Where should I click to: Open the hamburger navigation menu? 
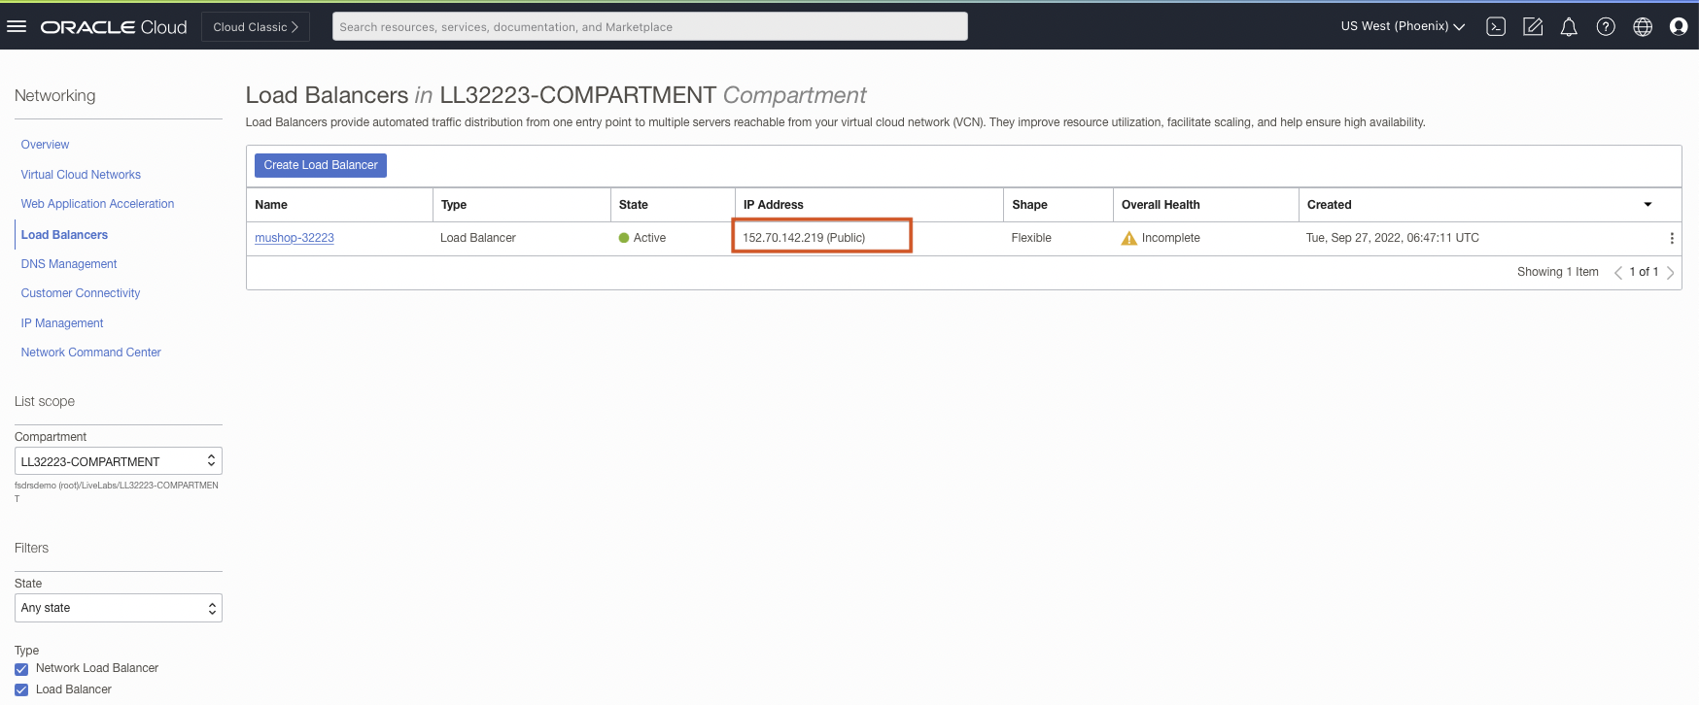coord(17,26)
